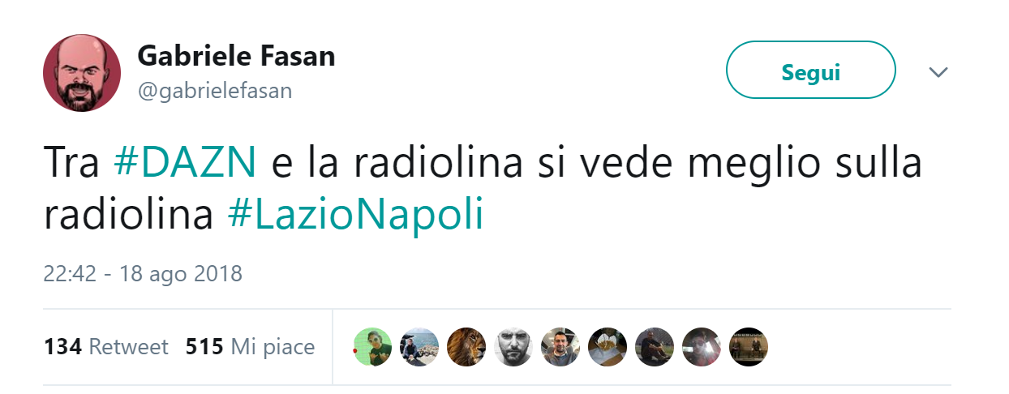The image size is (1009, 394).
Task: Open the @gabrielefasan handle link
Action: [x=215, y=91]
